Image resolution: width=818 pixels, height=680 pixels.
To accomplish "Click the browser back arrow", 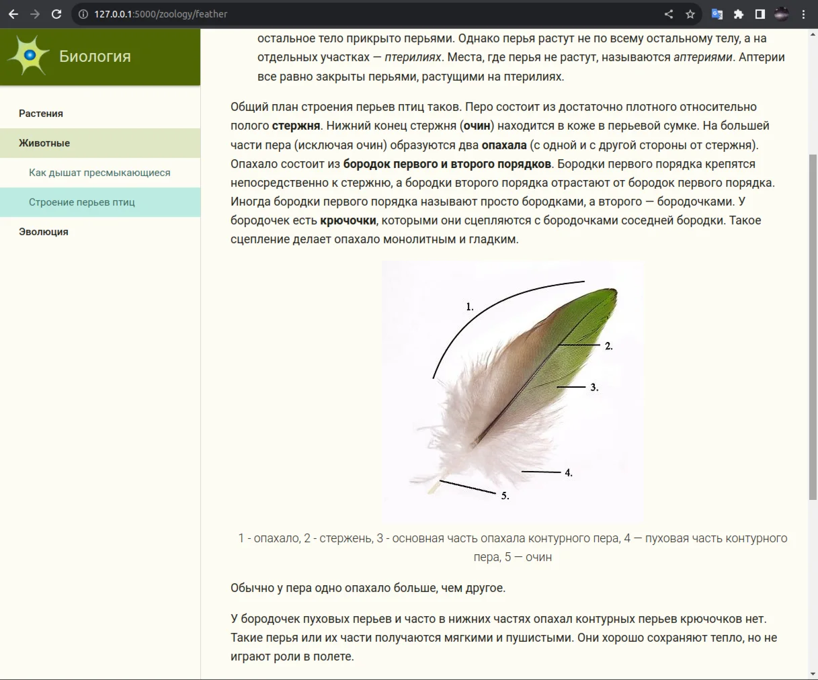I will 13,14.
